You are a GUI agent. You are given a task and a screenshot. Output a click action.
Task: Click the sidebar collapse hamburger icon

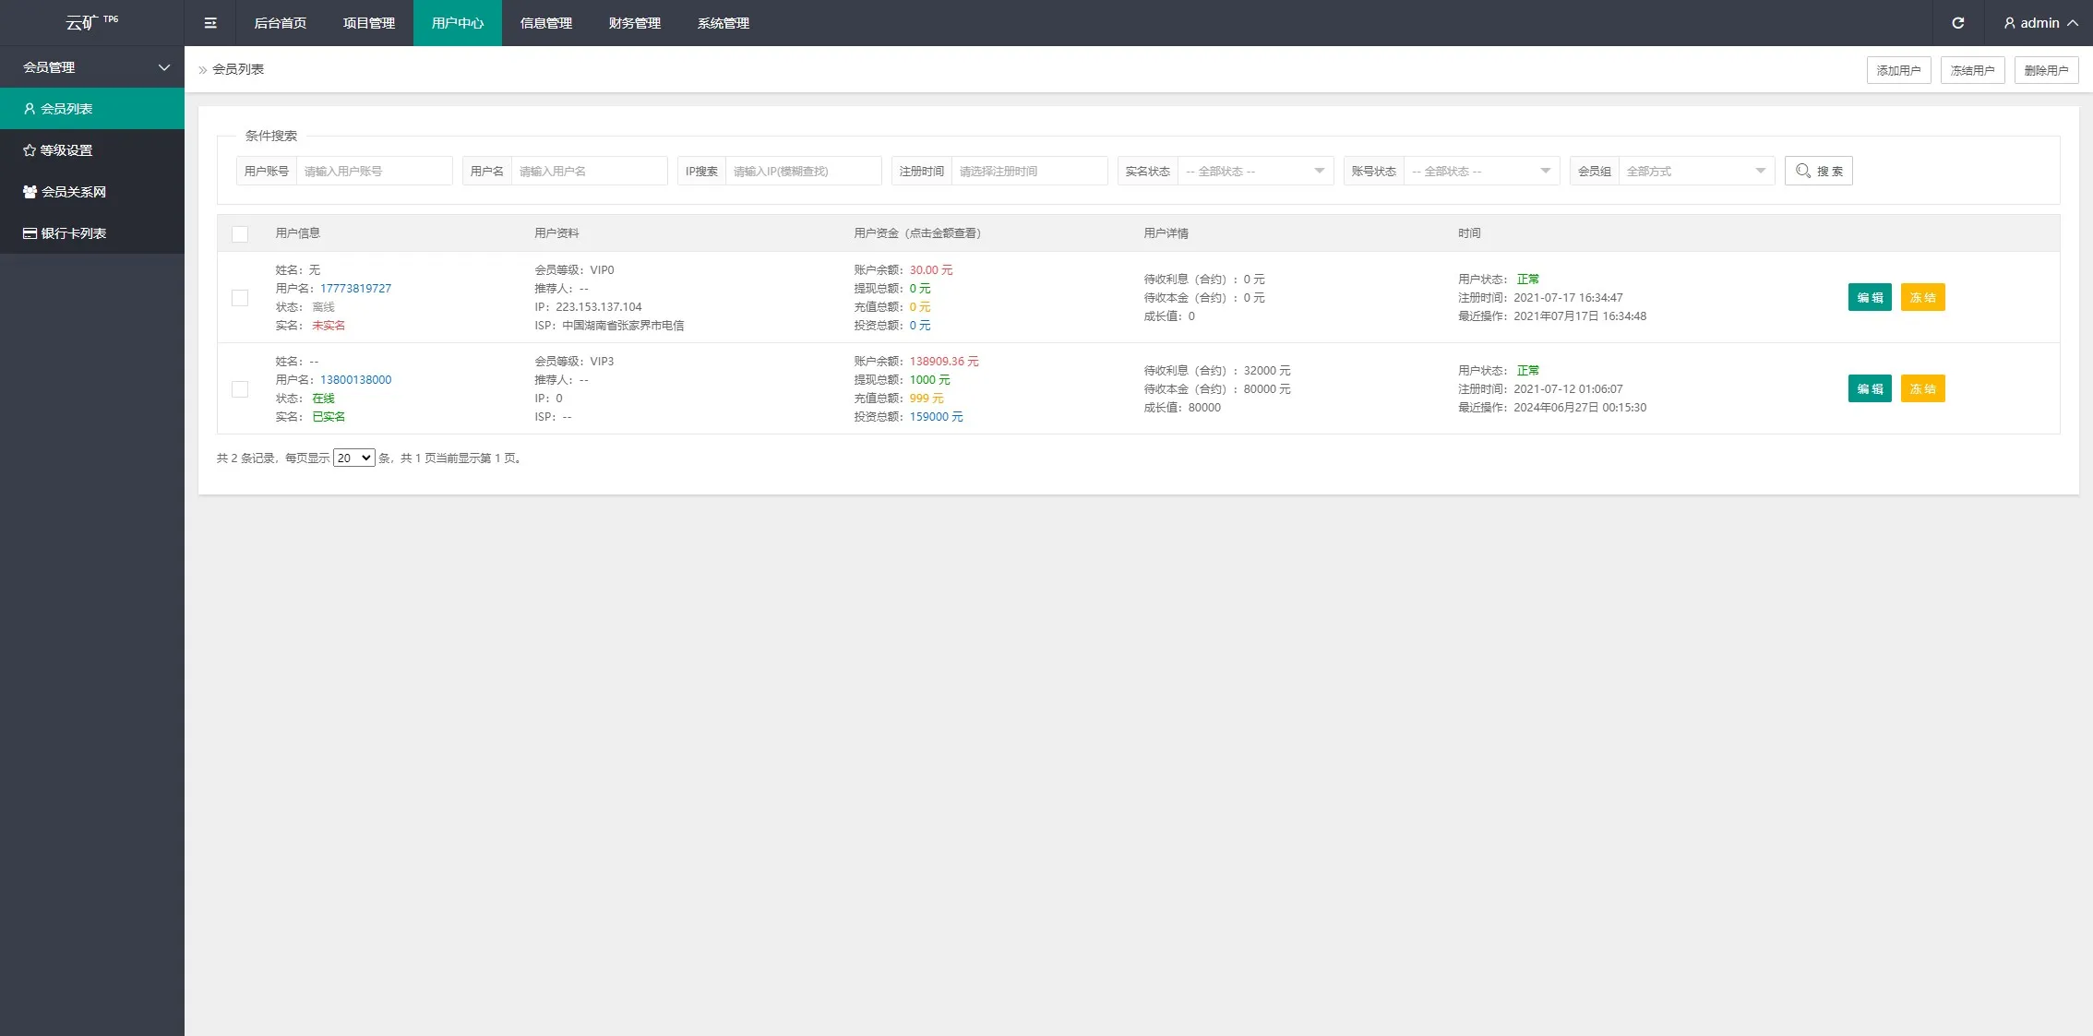coord(210,23)
